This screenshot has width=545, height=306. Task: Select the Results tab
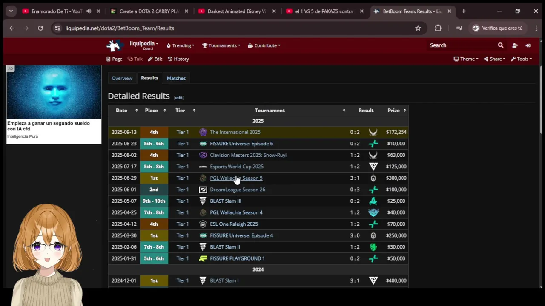point(149,78)
